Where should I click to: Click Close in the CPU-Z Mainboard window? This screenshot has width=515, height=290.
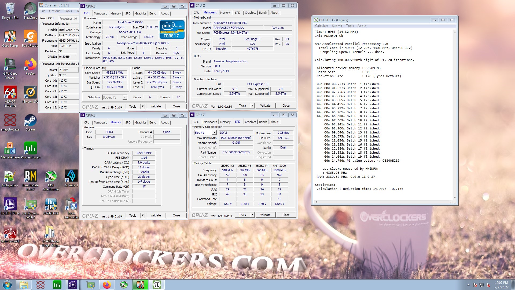[286, 106]
